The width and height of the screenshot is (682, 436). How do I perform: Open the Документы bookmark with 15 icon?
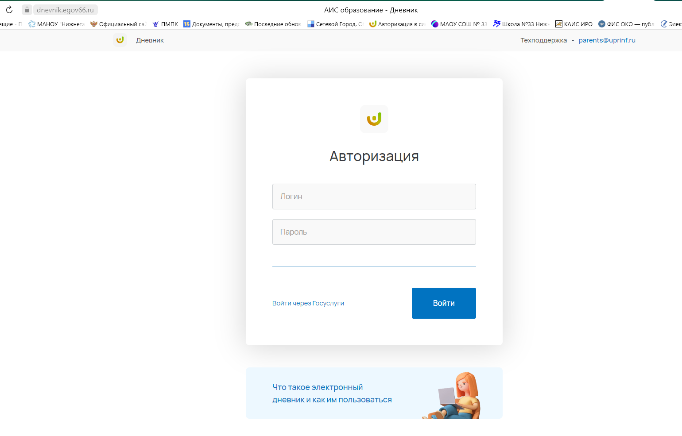[211, 24]
